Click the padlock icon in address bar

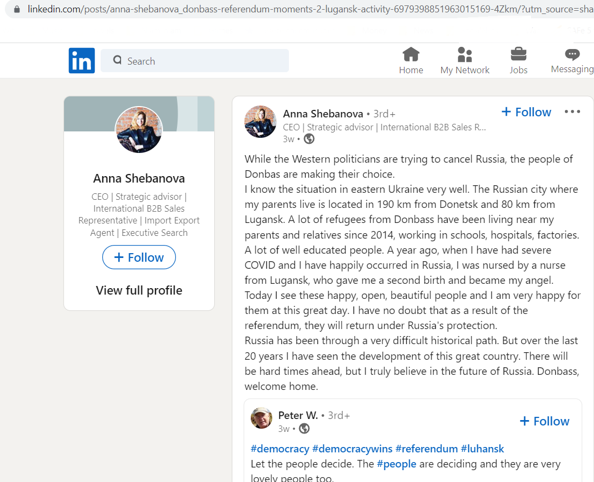[x=17, y=9]
